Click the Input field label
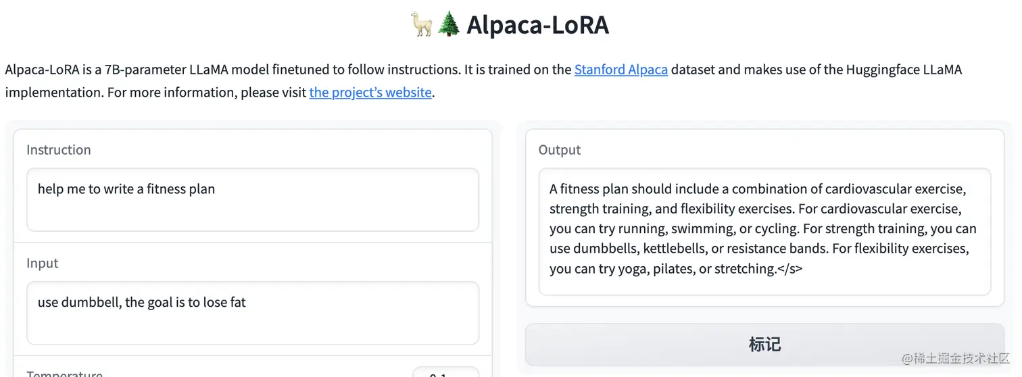Image resolution: width=1022 pixels, height=377 pixels. click(42, 263)
